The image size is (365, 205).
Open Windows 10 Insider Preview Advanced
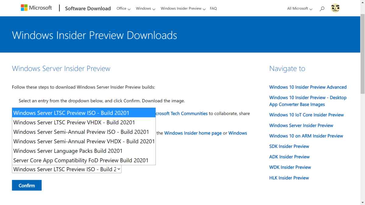pyautogui.click(x=308, y=87)
